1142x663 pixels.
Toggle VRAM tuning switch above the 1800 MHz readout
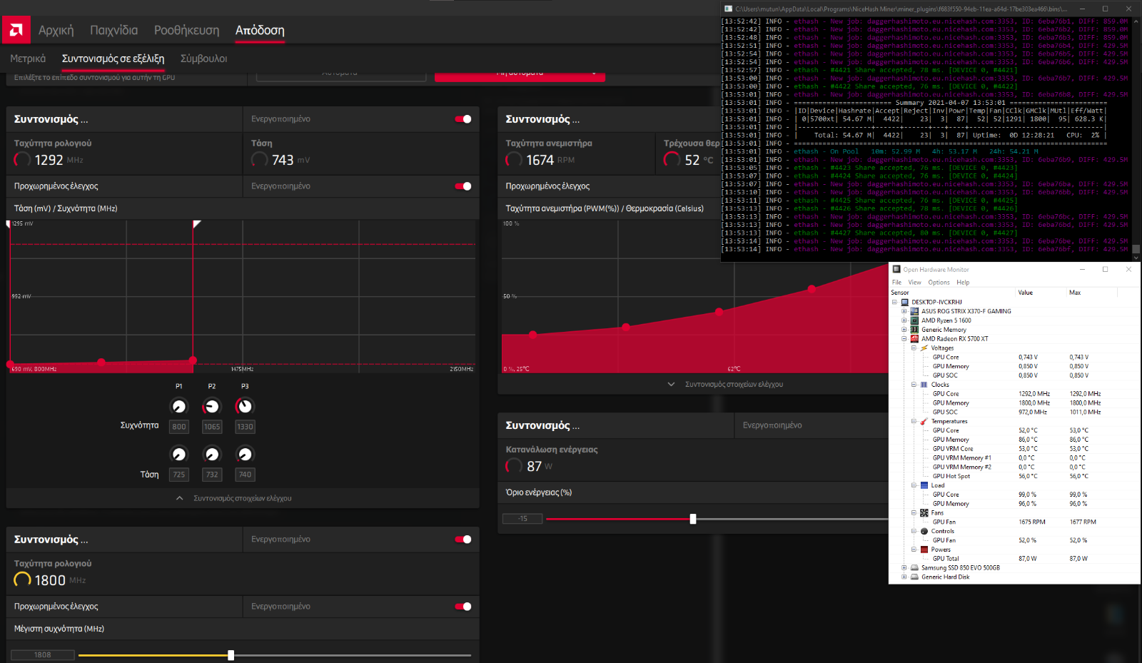(463, 540)
